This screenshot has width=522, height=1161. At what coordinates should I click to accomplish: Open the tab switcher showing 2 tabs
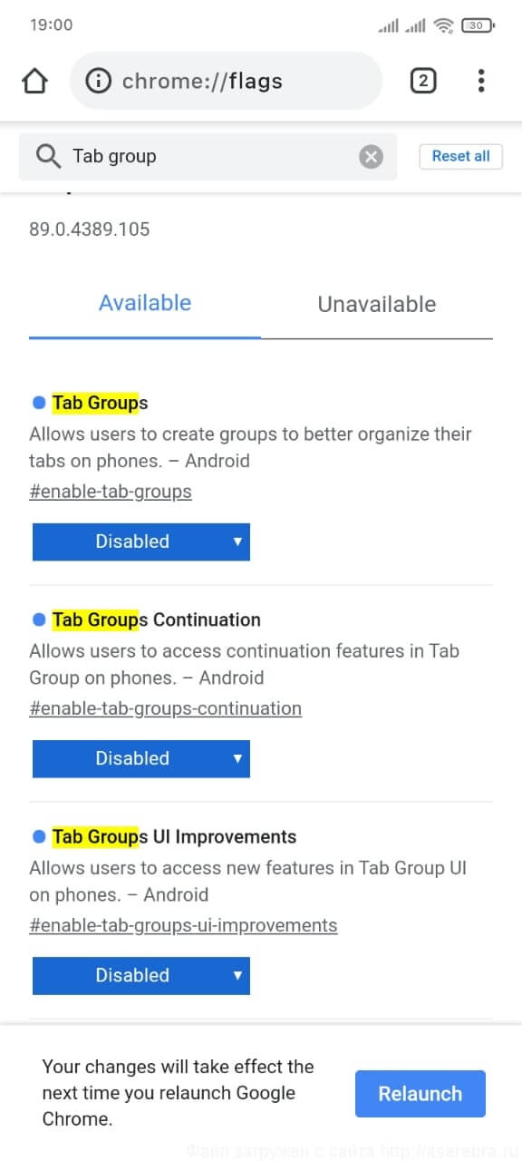422,81
